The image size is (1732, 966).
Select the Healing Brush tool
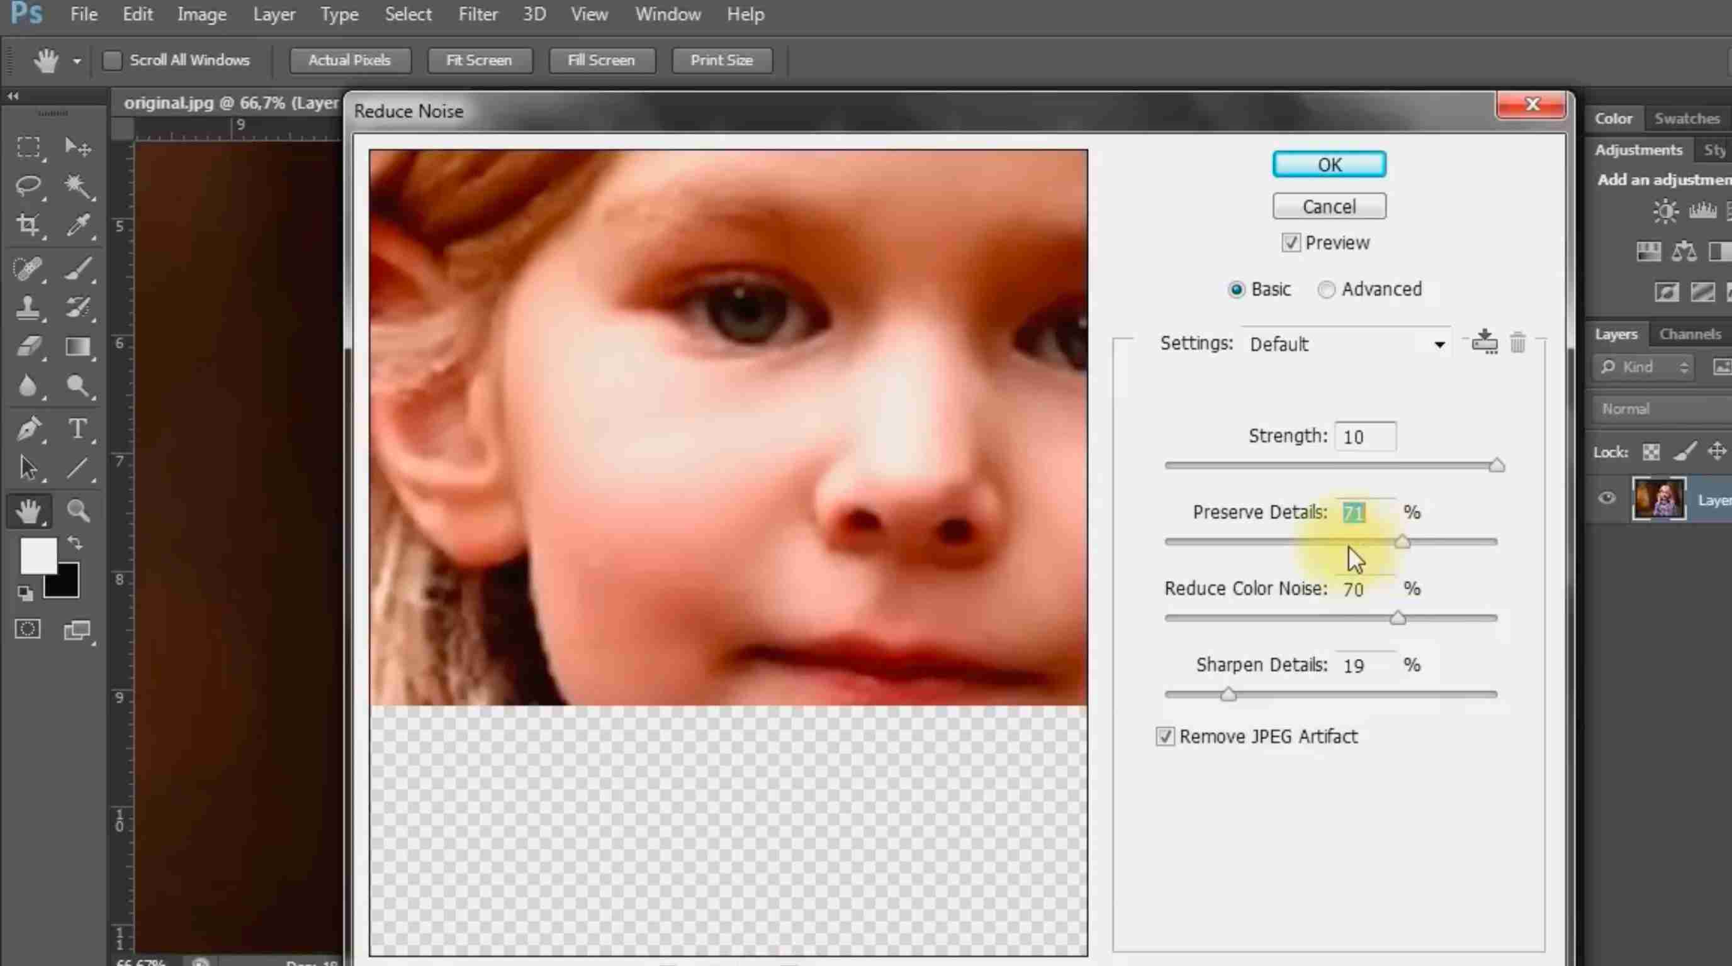click(x=28, y=269)
